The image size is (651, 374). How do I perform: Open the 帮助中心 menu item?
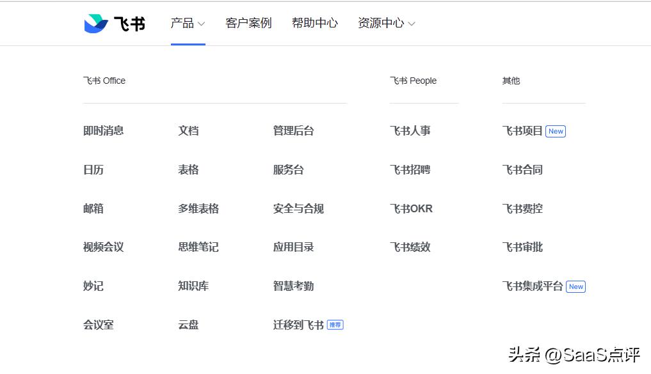pyautogui.click(x=314, y=23)
